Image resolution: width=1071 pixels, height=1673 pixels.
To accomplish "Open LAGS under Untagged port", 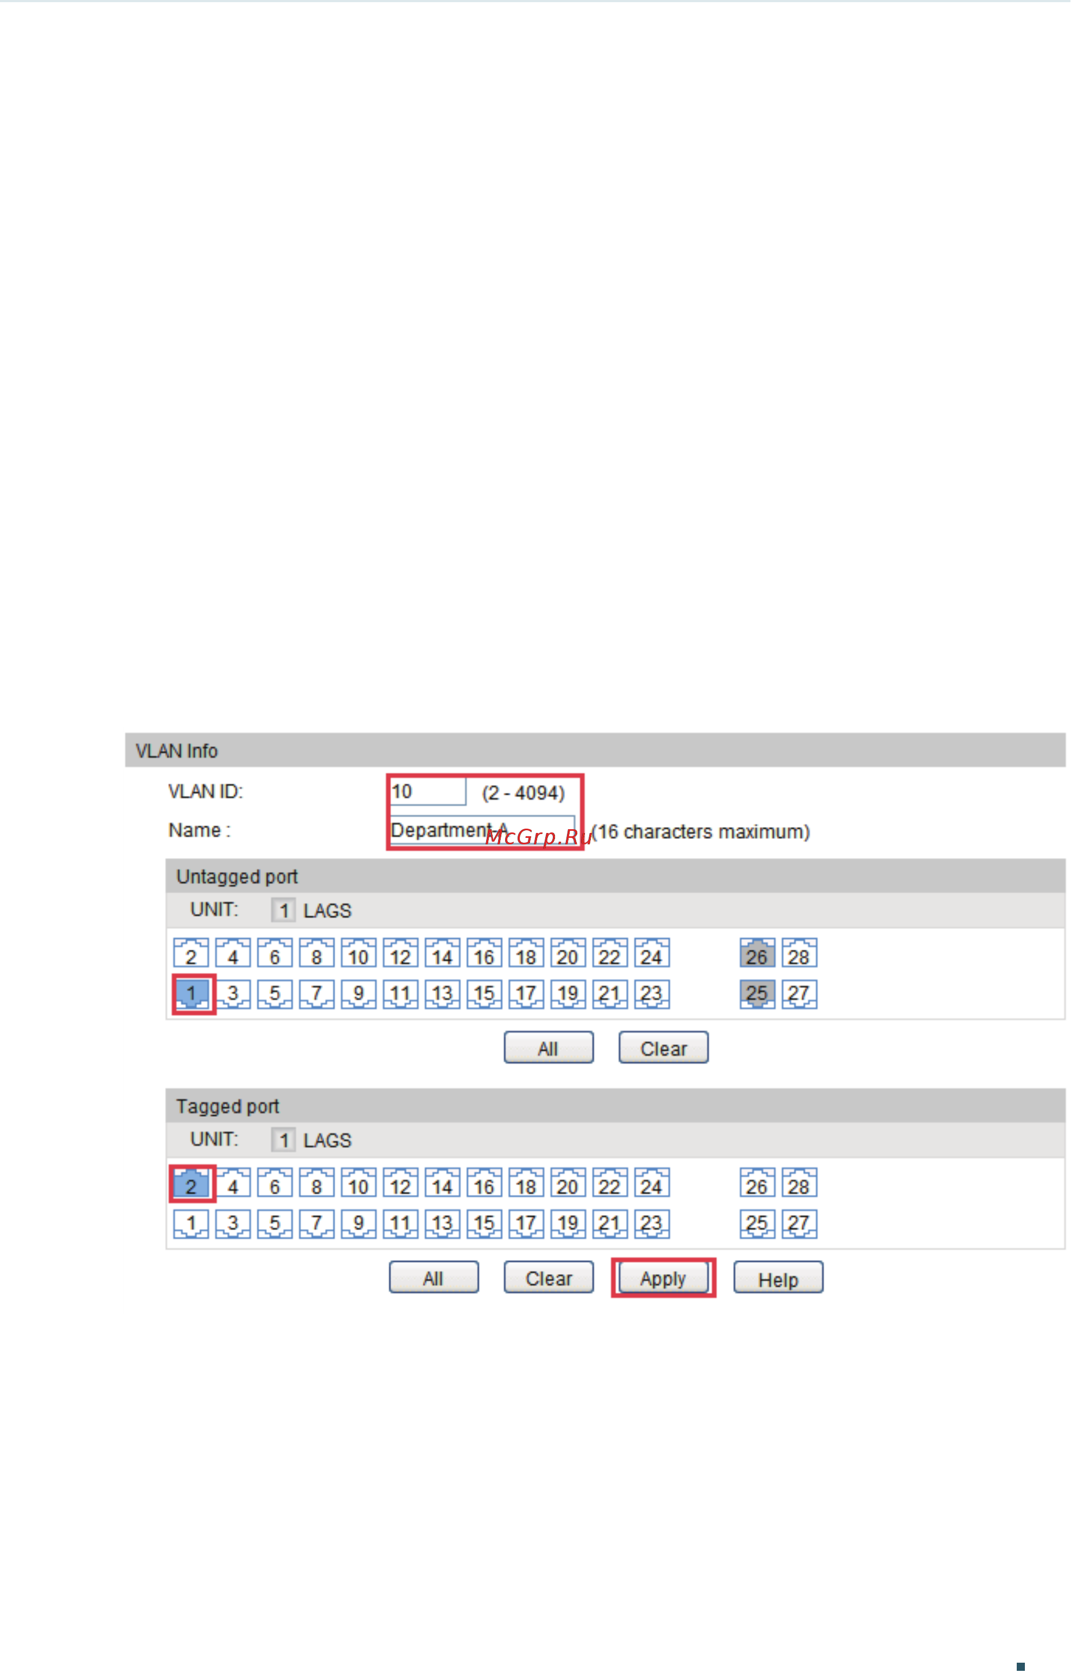I will (328, 911).
